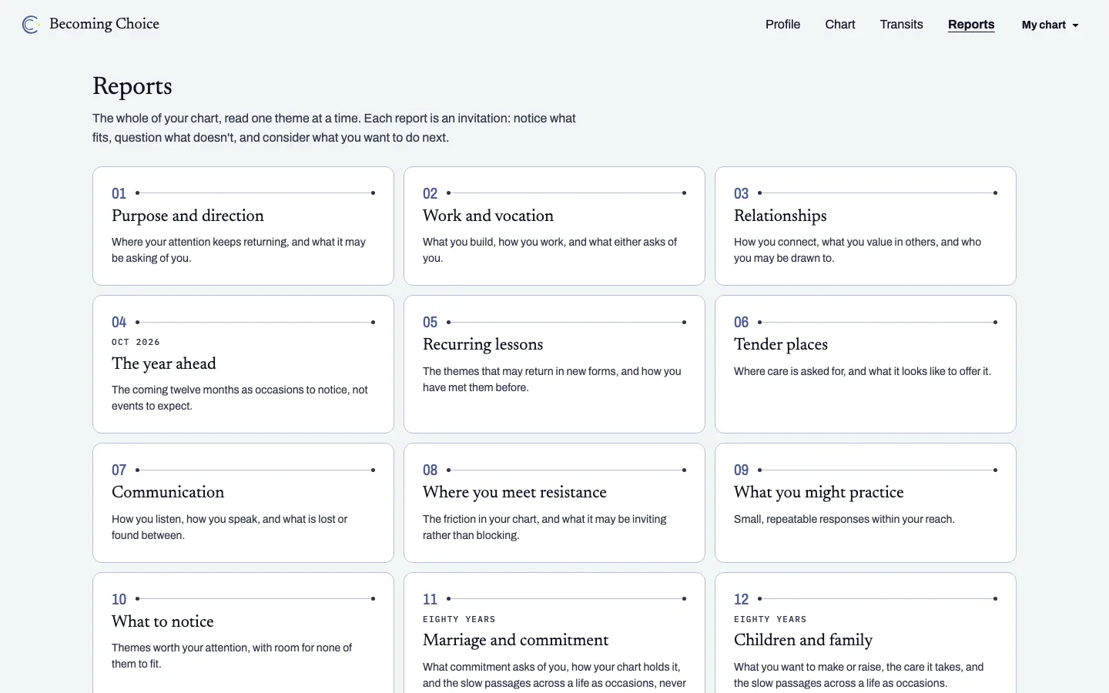View What you might practice report
The image size is (1109, 693).
pos(866,503)
